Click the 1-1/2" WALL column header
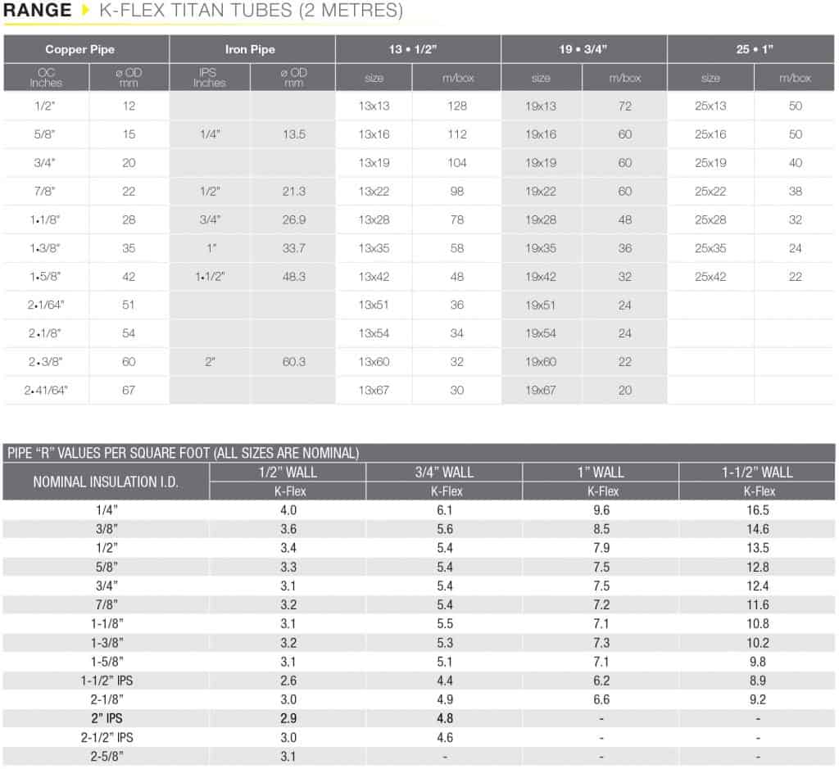 pyautogui.click(x=757, y=472)
